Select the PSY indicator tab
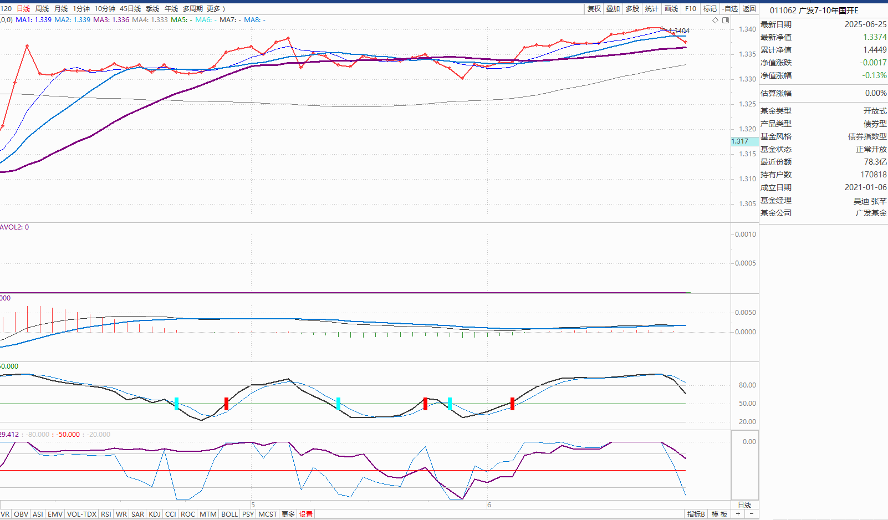 [x=248, y=514]
